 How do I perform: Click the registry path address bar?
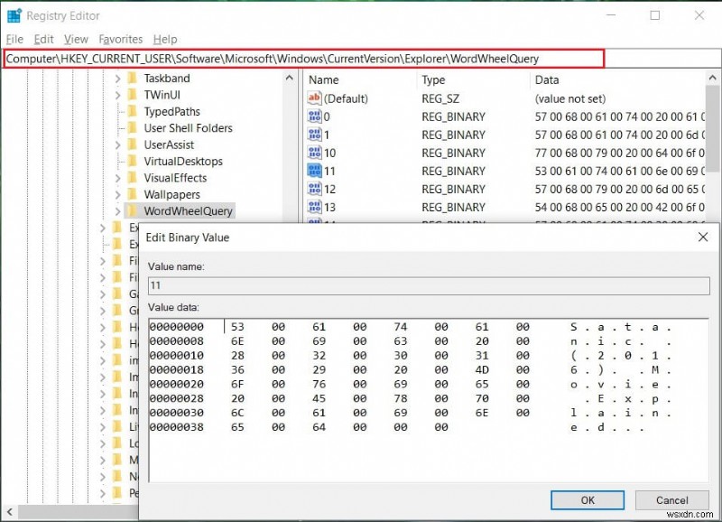point(271,58)
